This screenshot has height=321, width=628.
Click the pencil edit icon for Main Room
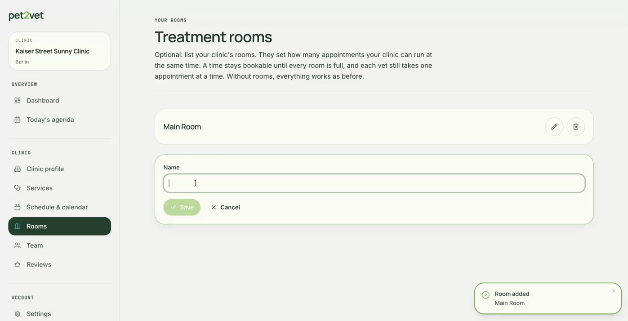(554, 127)
